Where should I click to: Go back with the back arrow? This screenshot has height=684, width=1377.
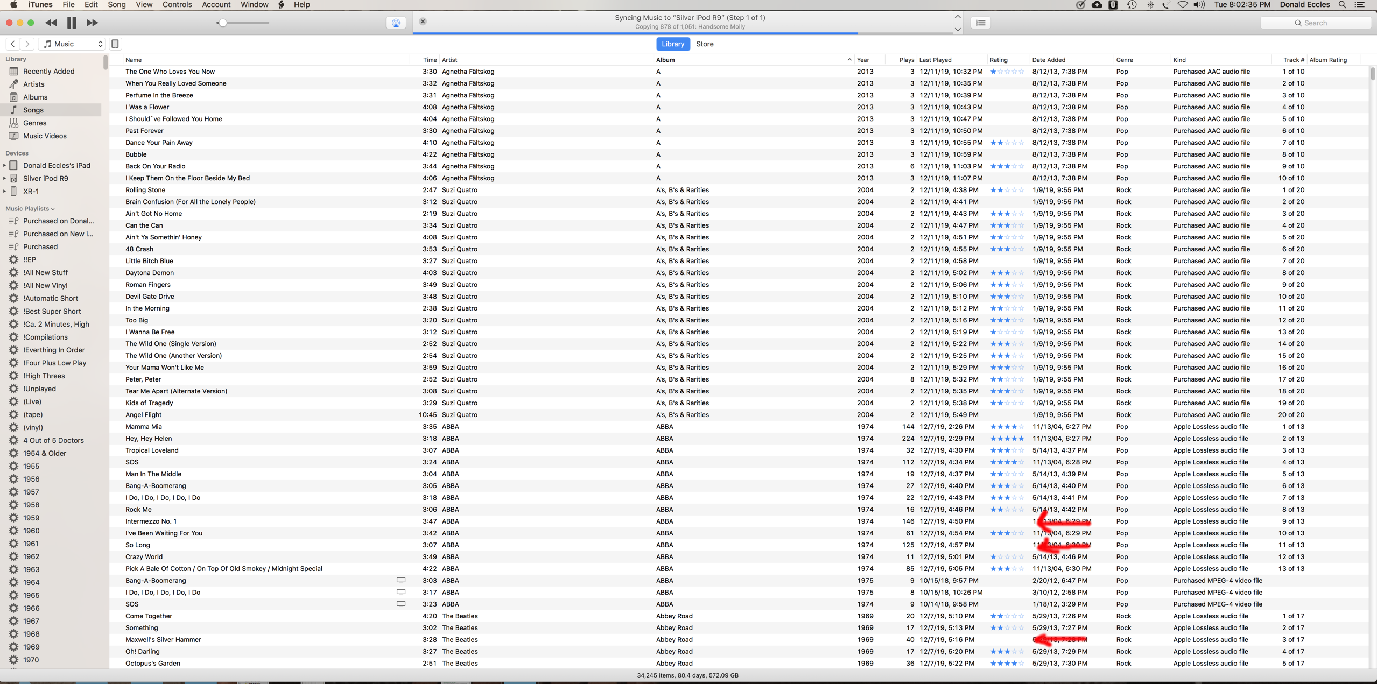(13, 44)
